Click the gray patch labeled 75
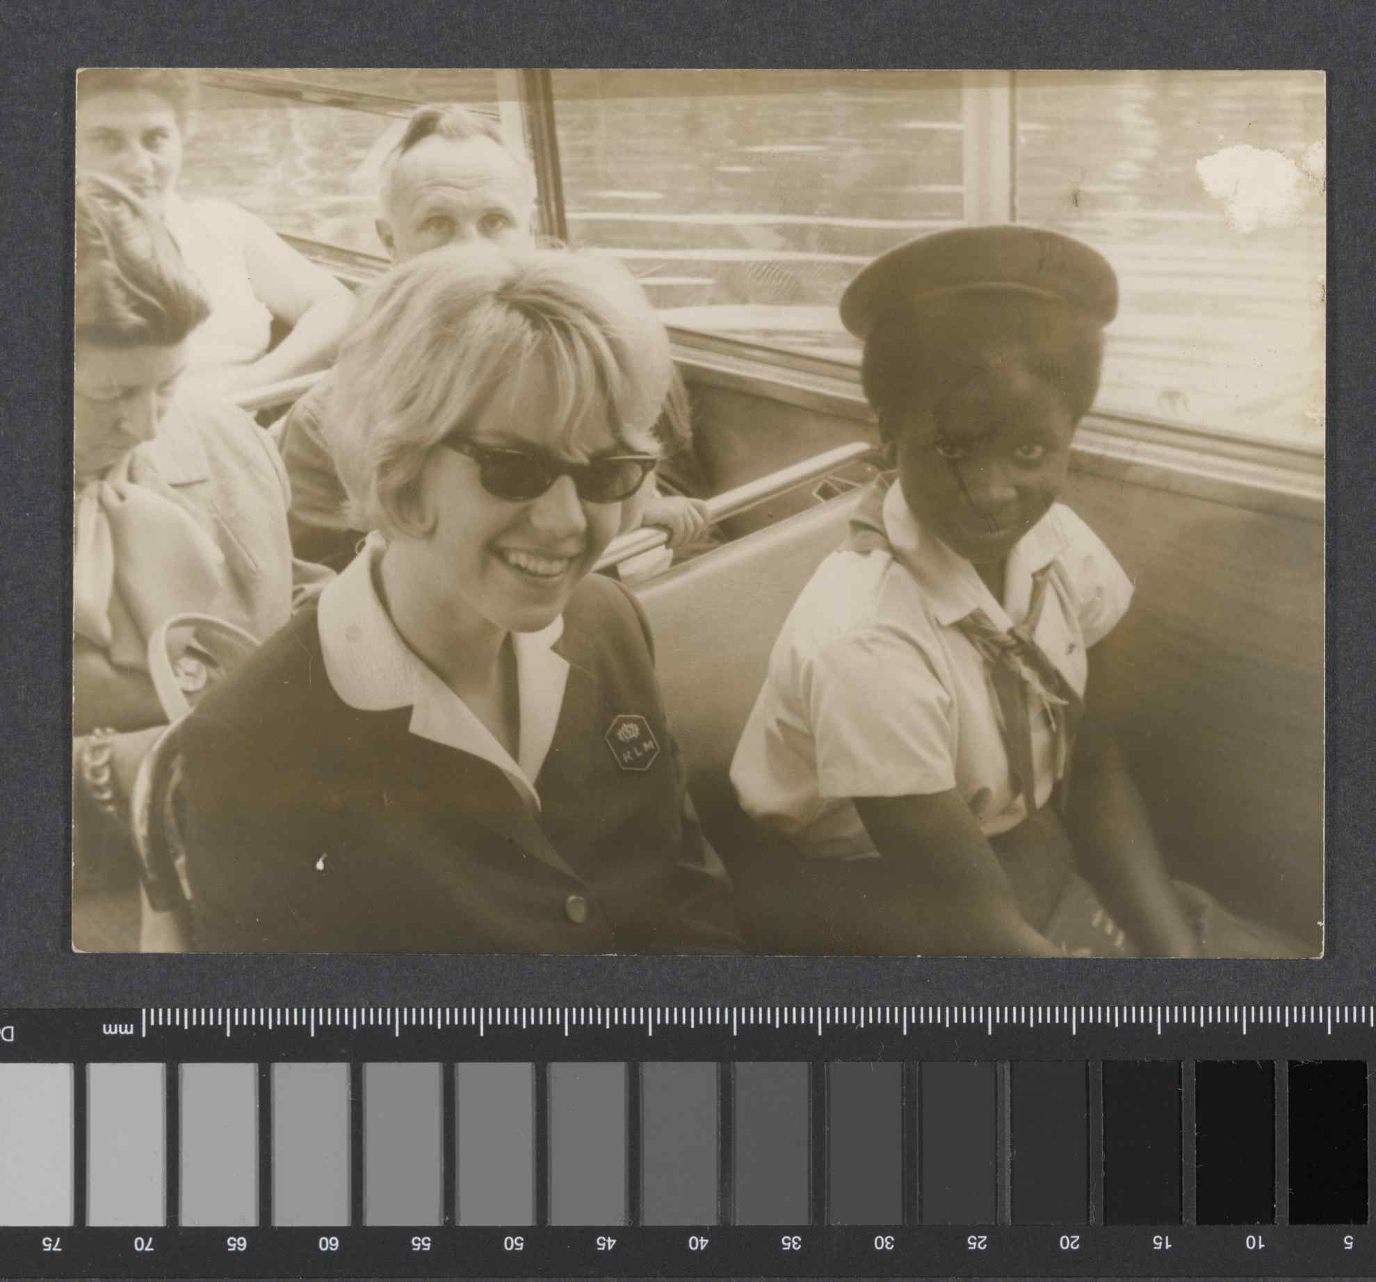 36,1143
